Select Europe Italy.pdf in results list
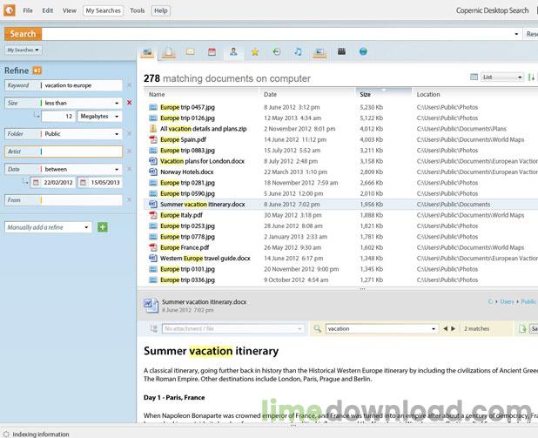Image resolution: width=538 pixels, height=438 pixels. point(181,215)
